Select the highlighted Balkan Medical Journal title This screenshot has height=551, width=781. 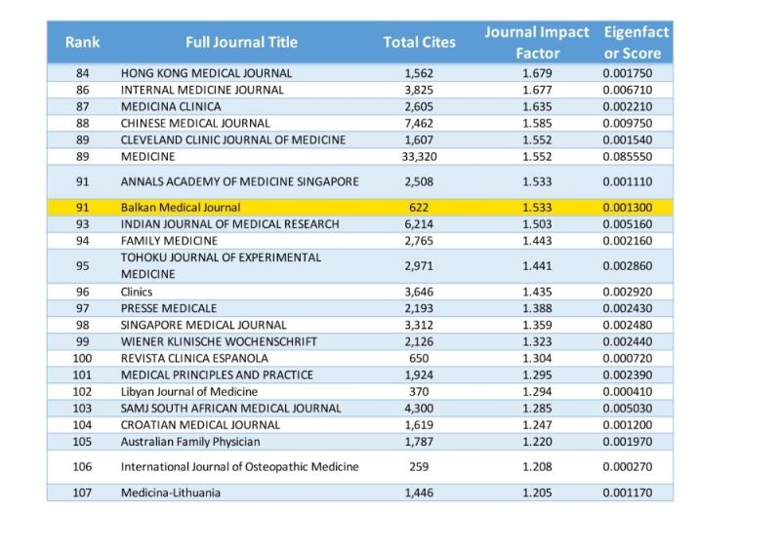coord(181,208)
